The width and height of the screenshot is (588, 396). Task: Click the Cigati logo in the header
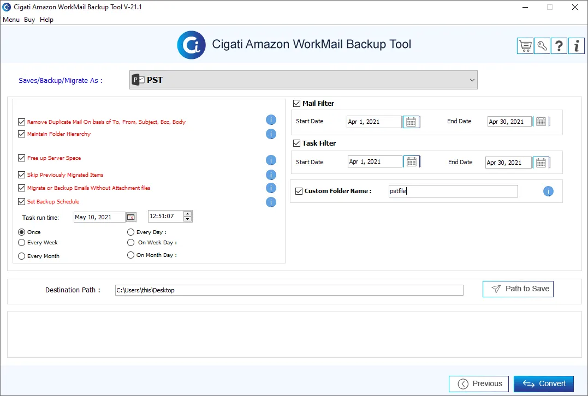191,45
